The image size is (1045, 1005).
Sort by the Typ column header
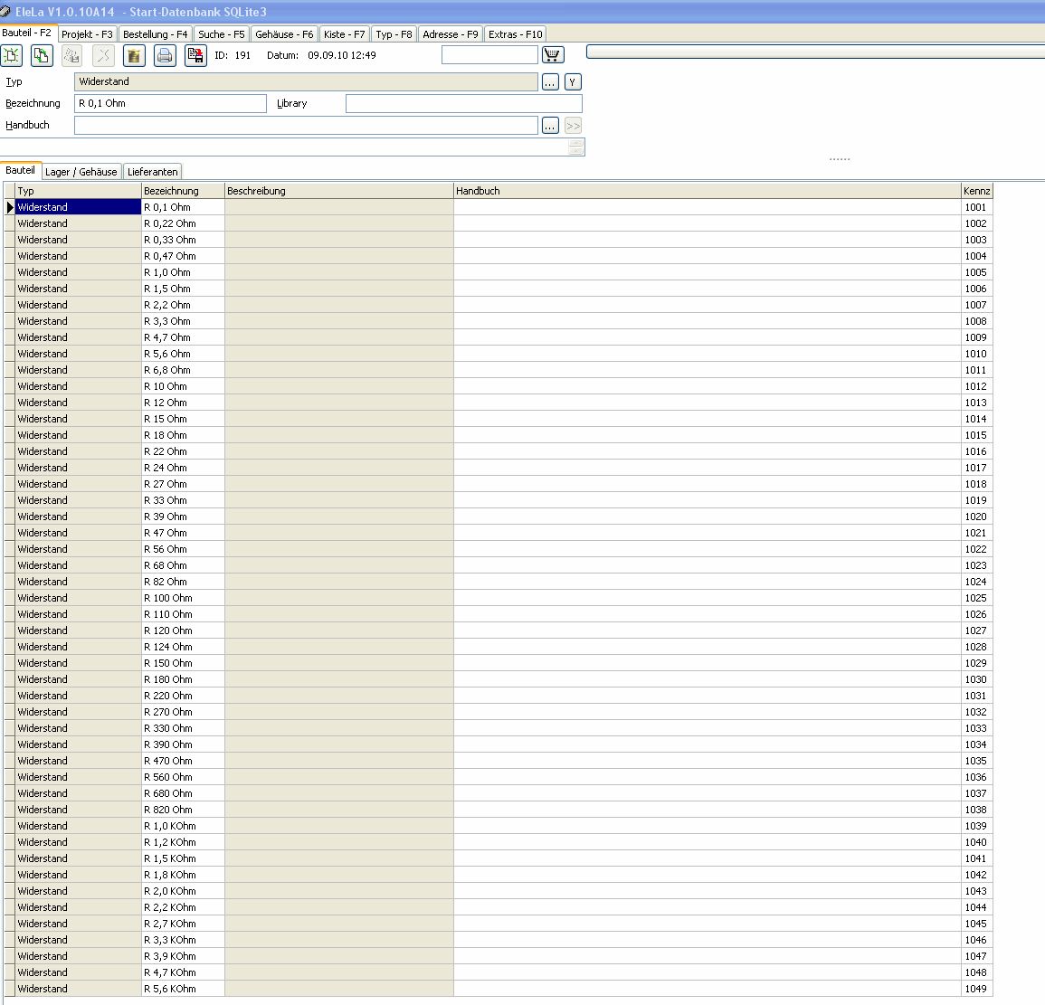78,191
